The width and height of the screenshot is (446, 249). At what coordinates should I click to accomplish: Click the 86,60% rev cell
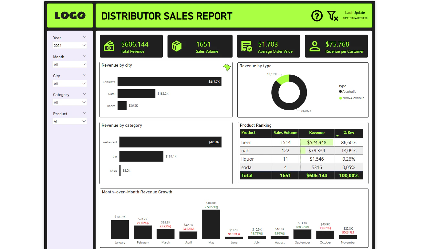point(349,142)
